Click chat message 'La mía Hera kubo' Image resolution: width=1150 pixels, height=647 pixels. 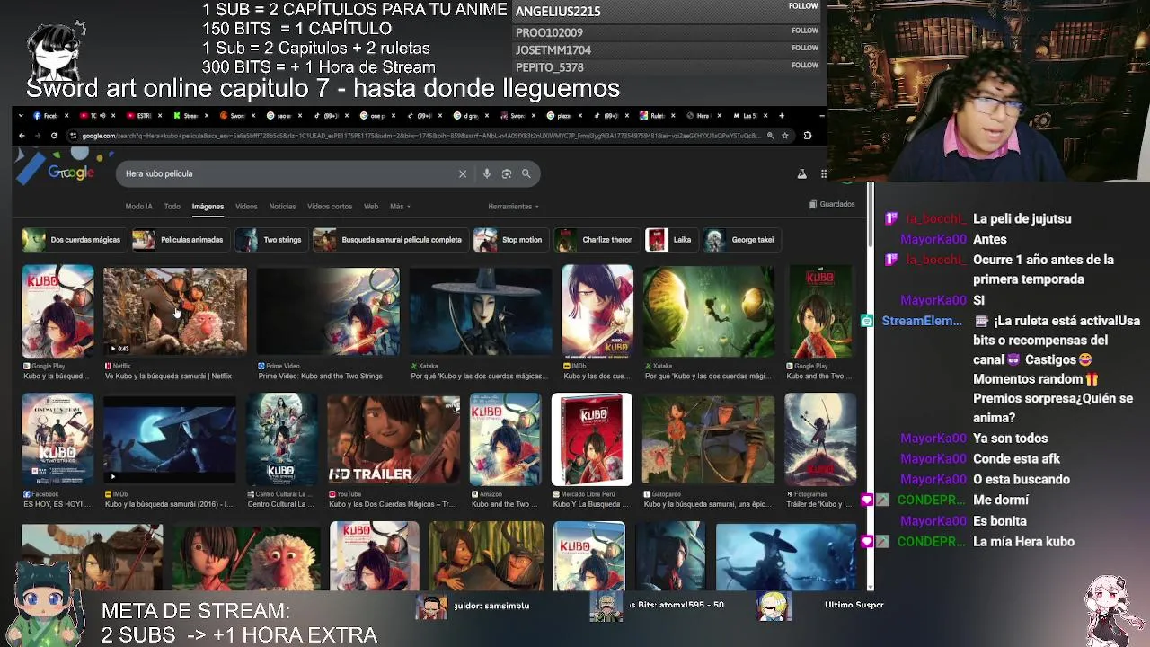coord(1023,542)
